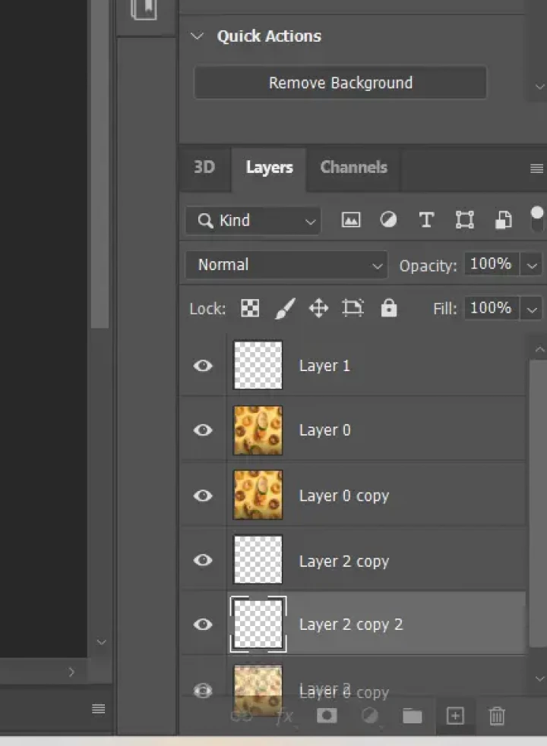
Task: Filter for shape layers icon
Action: (464, 220)
